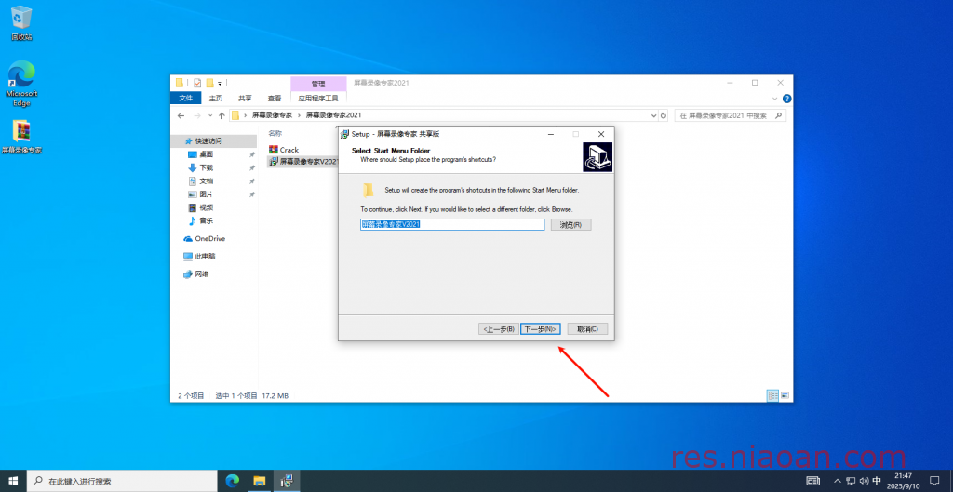Select OneDrive in the navigation pane

pyautogui.click(x=209, y=239)
